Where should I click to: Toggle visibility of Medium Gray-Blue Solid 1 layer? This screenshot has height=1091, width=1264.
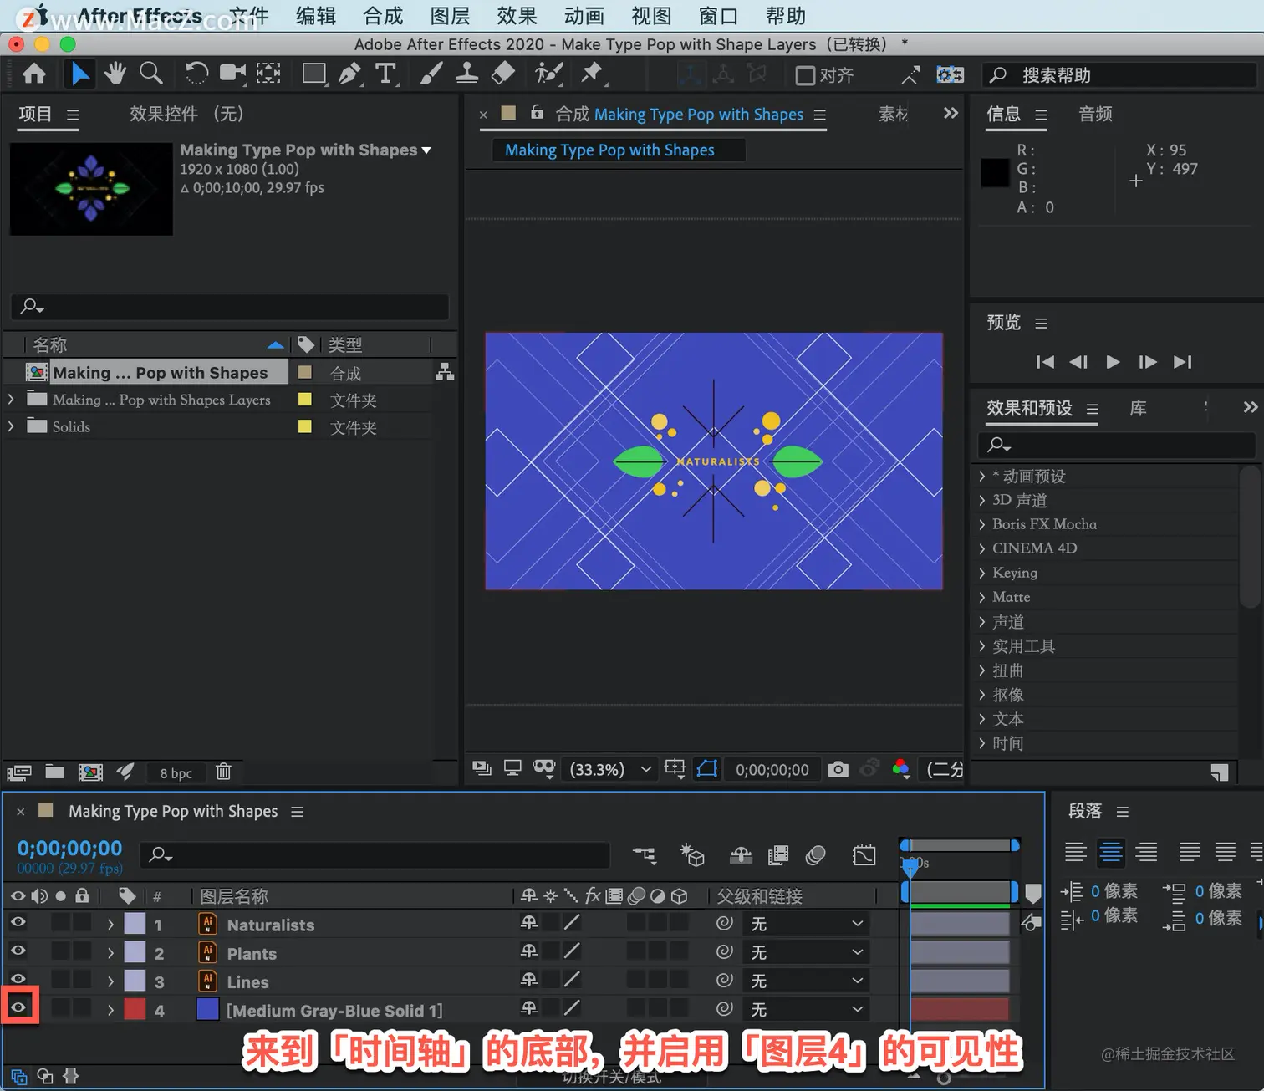click(x=18, y=1007)
